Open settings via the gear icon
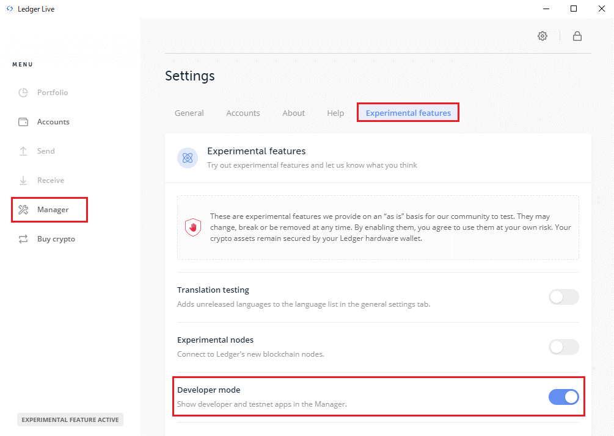 click(x=543, y=36)
